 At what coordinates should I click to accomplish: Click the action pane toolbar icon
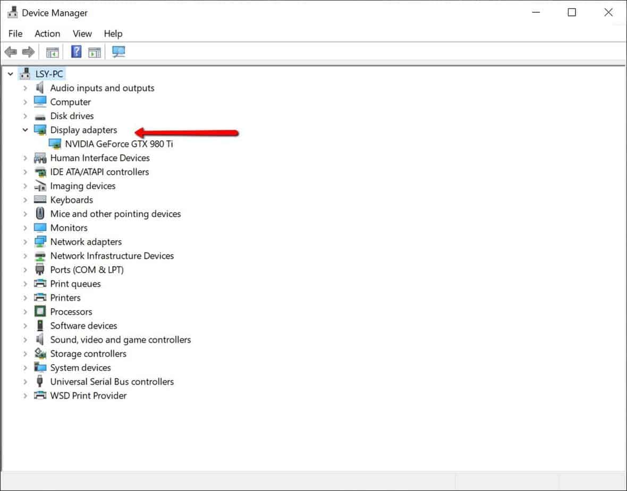[x=95, y=52]
